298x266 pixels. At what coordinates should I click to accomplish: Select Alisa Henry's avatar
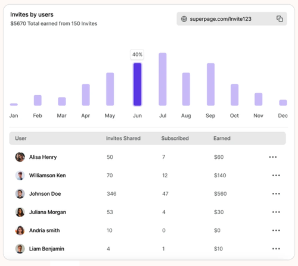coord(20,157)
